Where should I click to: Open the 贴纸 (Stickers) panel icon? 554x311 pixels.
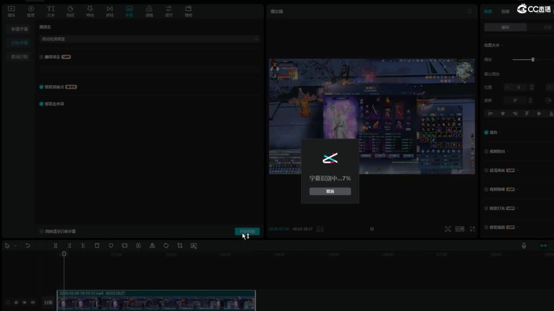pos(70,11)
